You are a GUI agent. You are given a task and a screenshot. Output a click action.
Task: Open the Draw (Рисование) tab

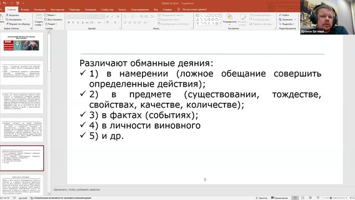pyautogui.click(x=40, y=9)
